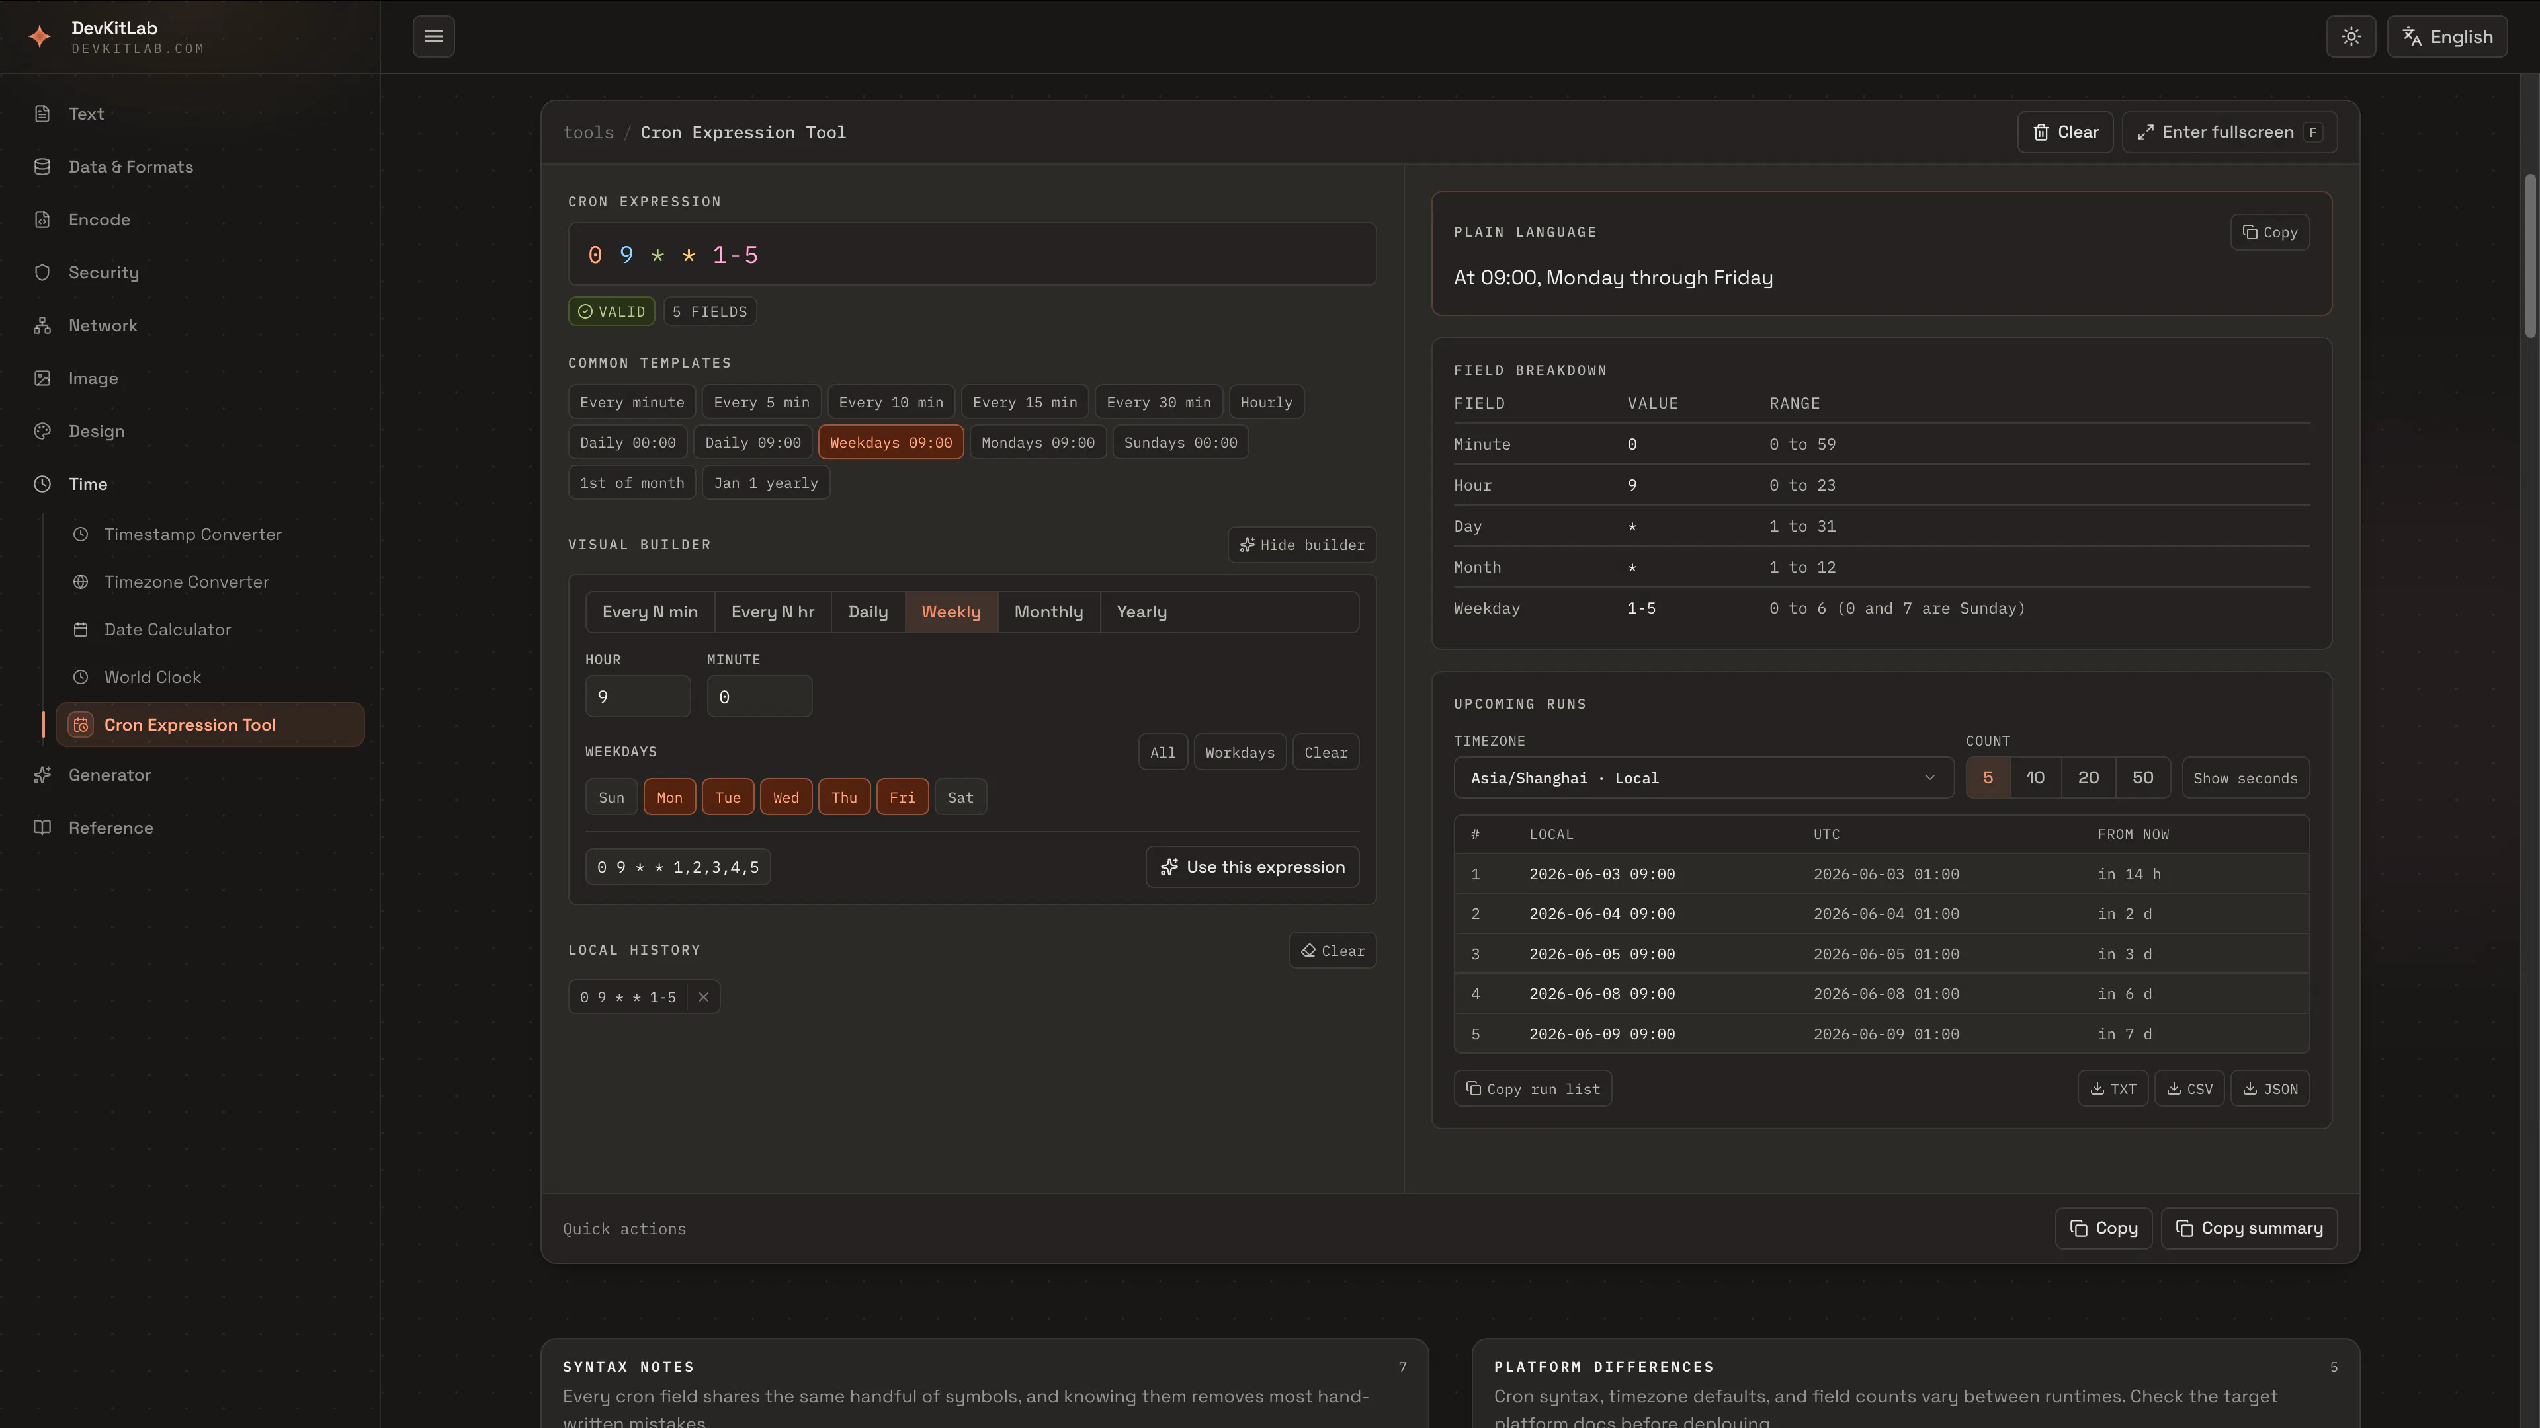Click the MINUTE input field
Image resolution: width=2540 pixels, height=1428 pixels.
[x=759, y=697]
